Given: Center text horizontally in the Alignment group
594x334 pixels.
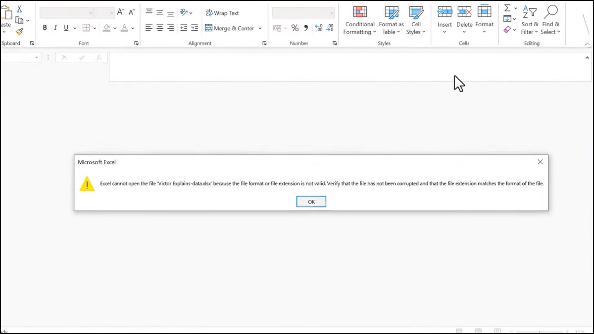Looking at the screenshot, I should (x=160, y=28).
